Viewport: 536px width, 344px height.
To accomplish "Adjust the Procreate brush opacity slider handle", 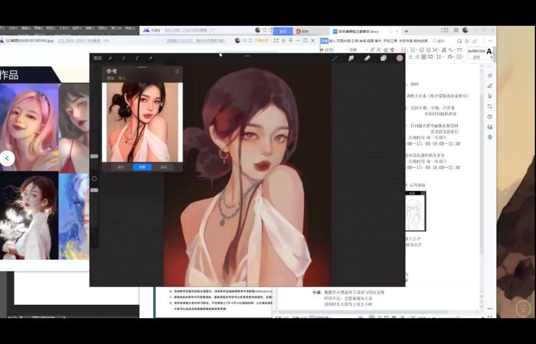I will [x=94, y=190].
